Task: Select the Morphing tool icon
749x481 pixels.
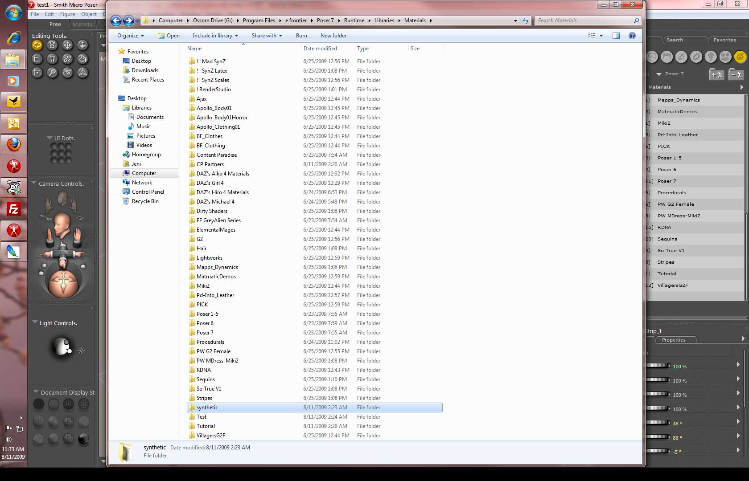Action: point(67,73)
